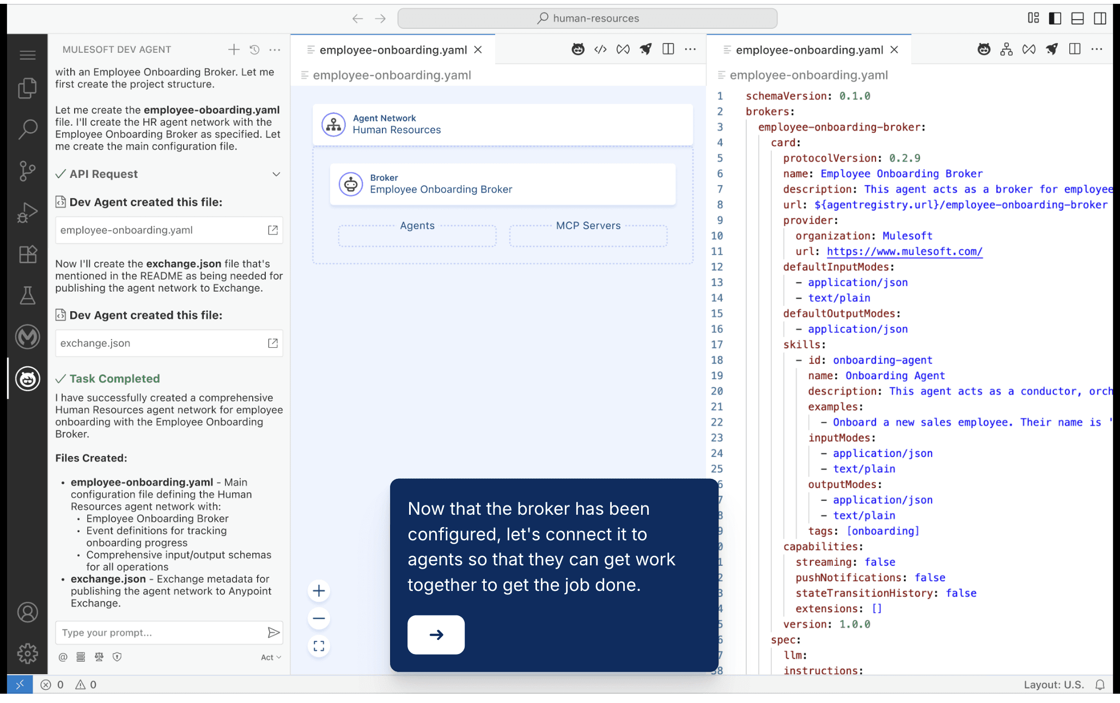Viewport: 1120px width, 703px height.
Task: Open Source Control view in activity bar
Action: (x=27, y=171)
